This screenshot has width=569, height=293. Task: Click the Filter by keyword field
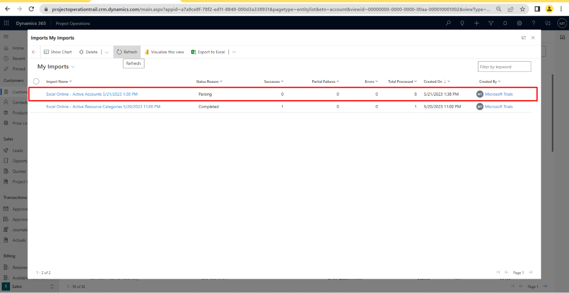coord(504,67)
